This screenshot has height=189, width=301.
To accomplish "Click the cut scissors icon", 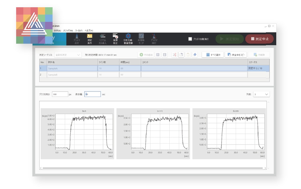I will point(174,55).
